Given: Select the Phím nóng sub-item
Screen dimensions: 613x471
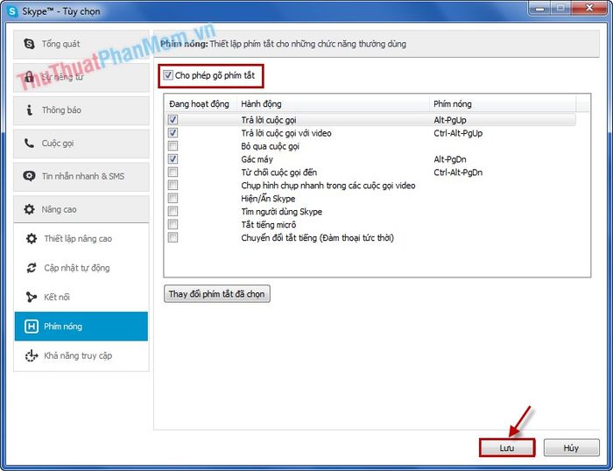Looking at the screenshot, I should 81,327.
